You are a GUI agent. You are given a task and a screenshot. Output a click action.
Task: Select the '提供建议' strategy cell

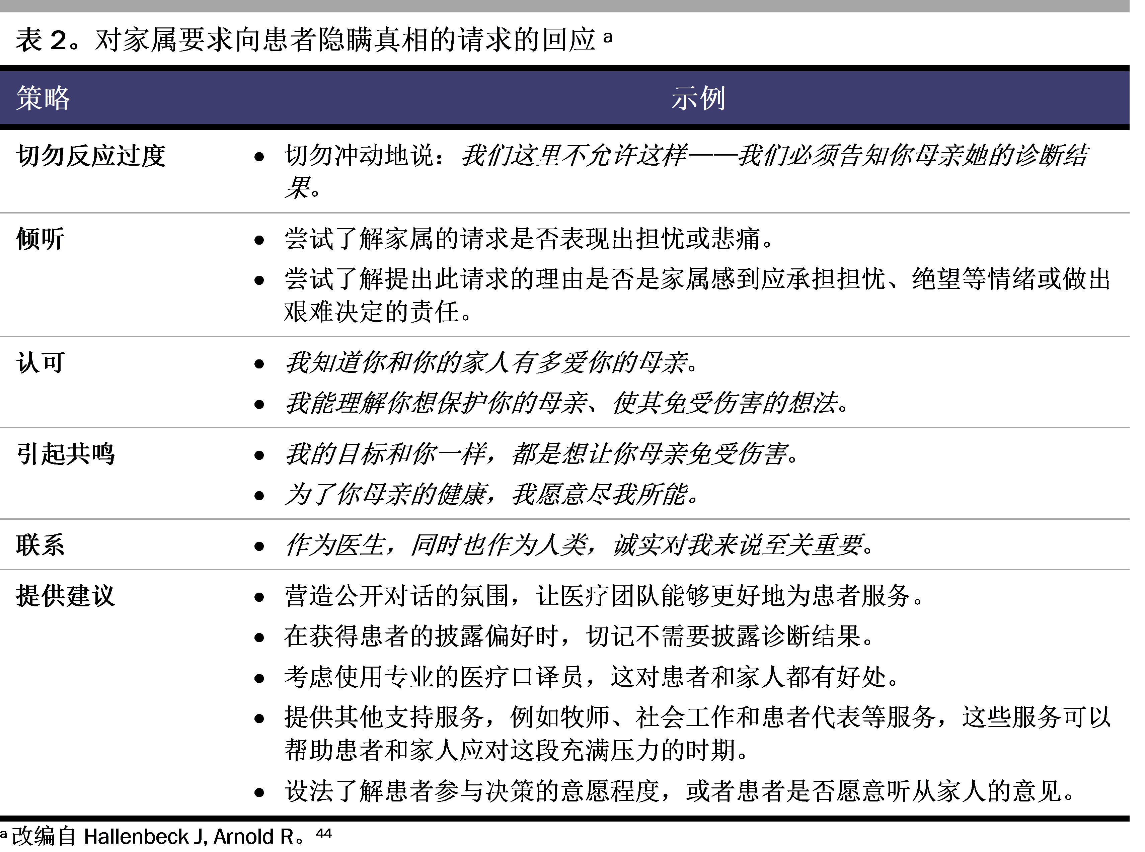point(66,596)
